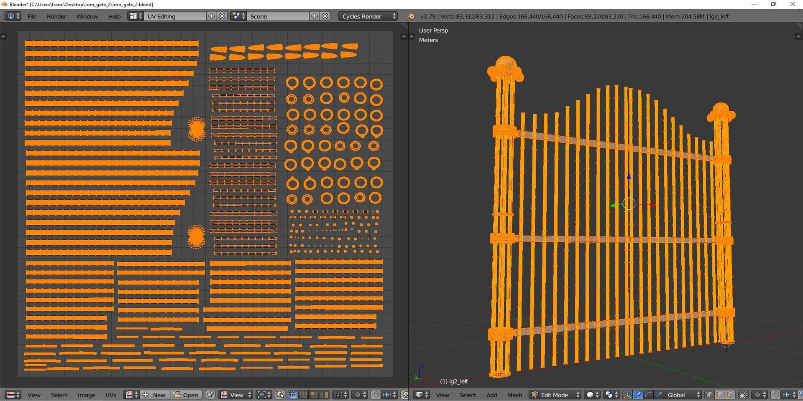The width and height of the screenshot is (803, 401).
Task: Open the UVs menu
Action: point(111,395)
